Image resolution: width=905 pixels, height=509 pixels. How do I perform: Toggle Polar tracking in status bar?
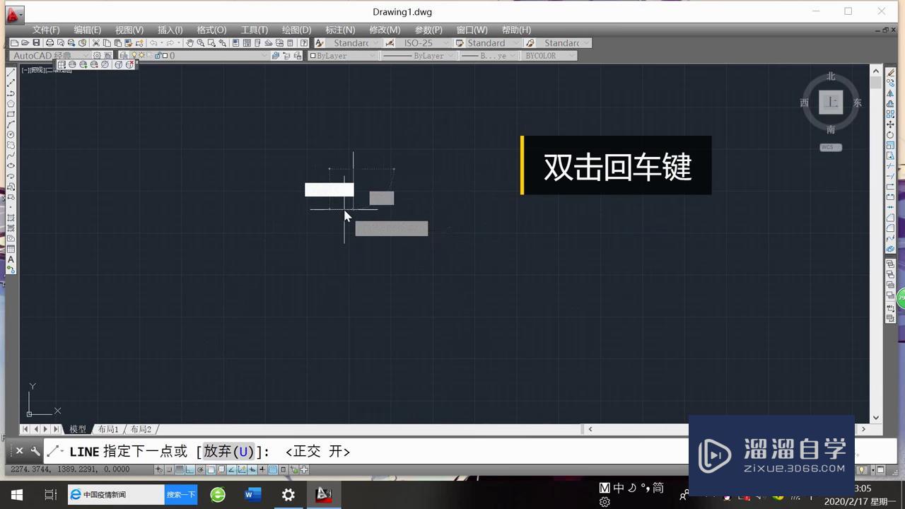click(200, 469)
